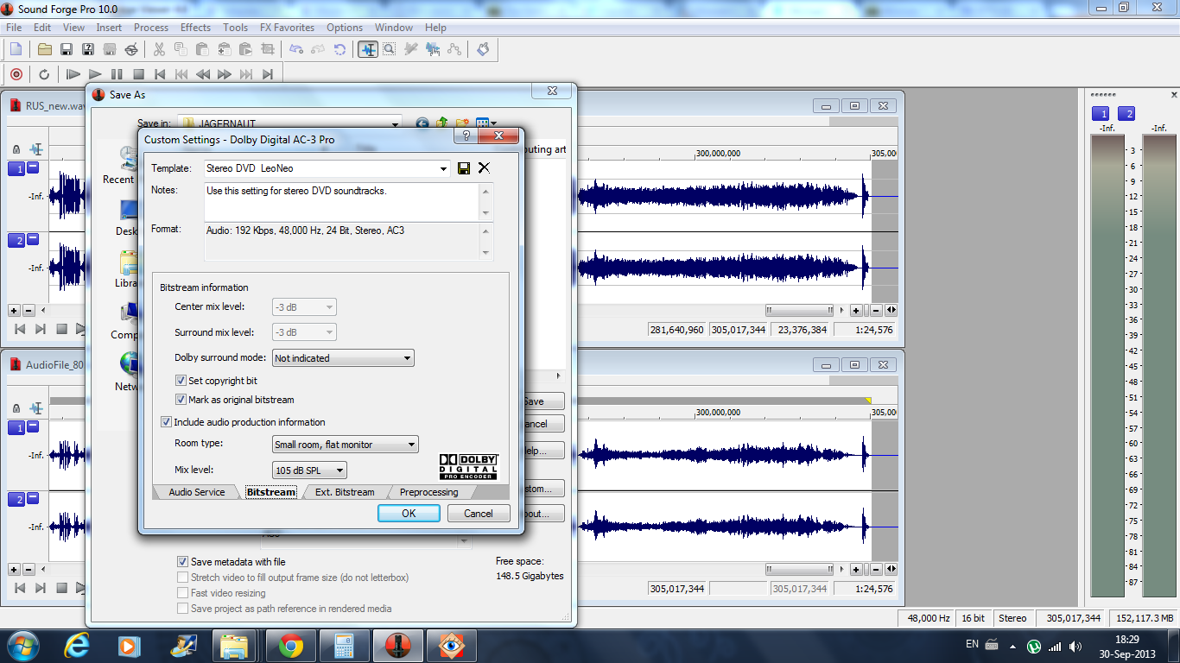Disable Include audio production information
This screenshot has height=663, width=1180.
[167, 422]
